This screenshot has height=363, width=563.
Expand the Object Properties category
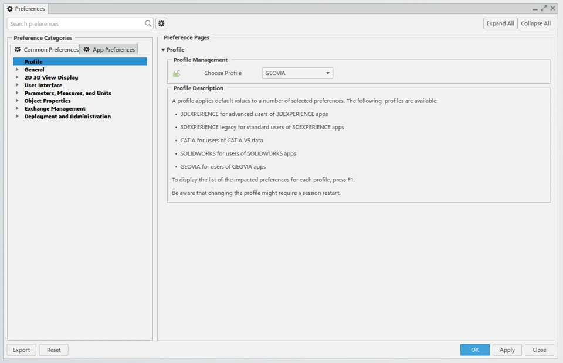click(18, 101)
